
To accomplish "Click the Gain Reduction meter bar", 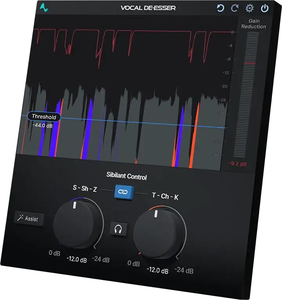I will pos(246,95).
